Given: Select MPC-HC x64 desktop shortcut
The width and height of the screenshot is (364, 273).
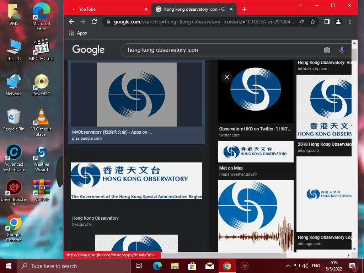Looking at the screenshot, I should point(41,50).
